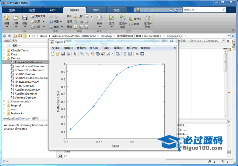Click Print Figure icon in Figure 1 toolbar
This screenshot has height=166, width=238.
pos(68,54)
